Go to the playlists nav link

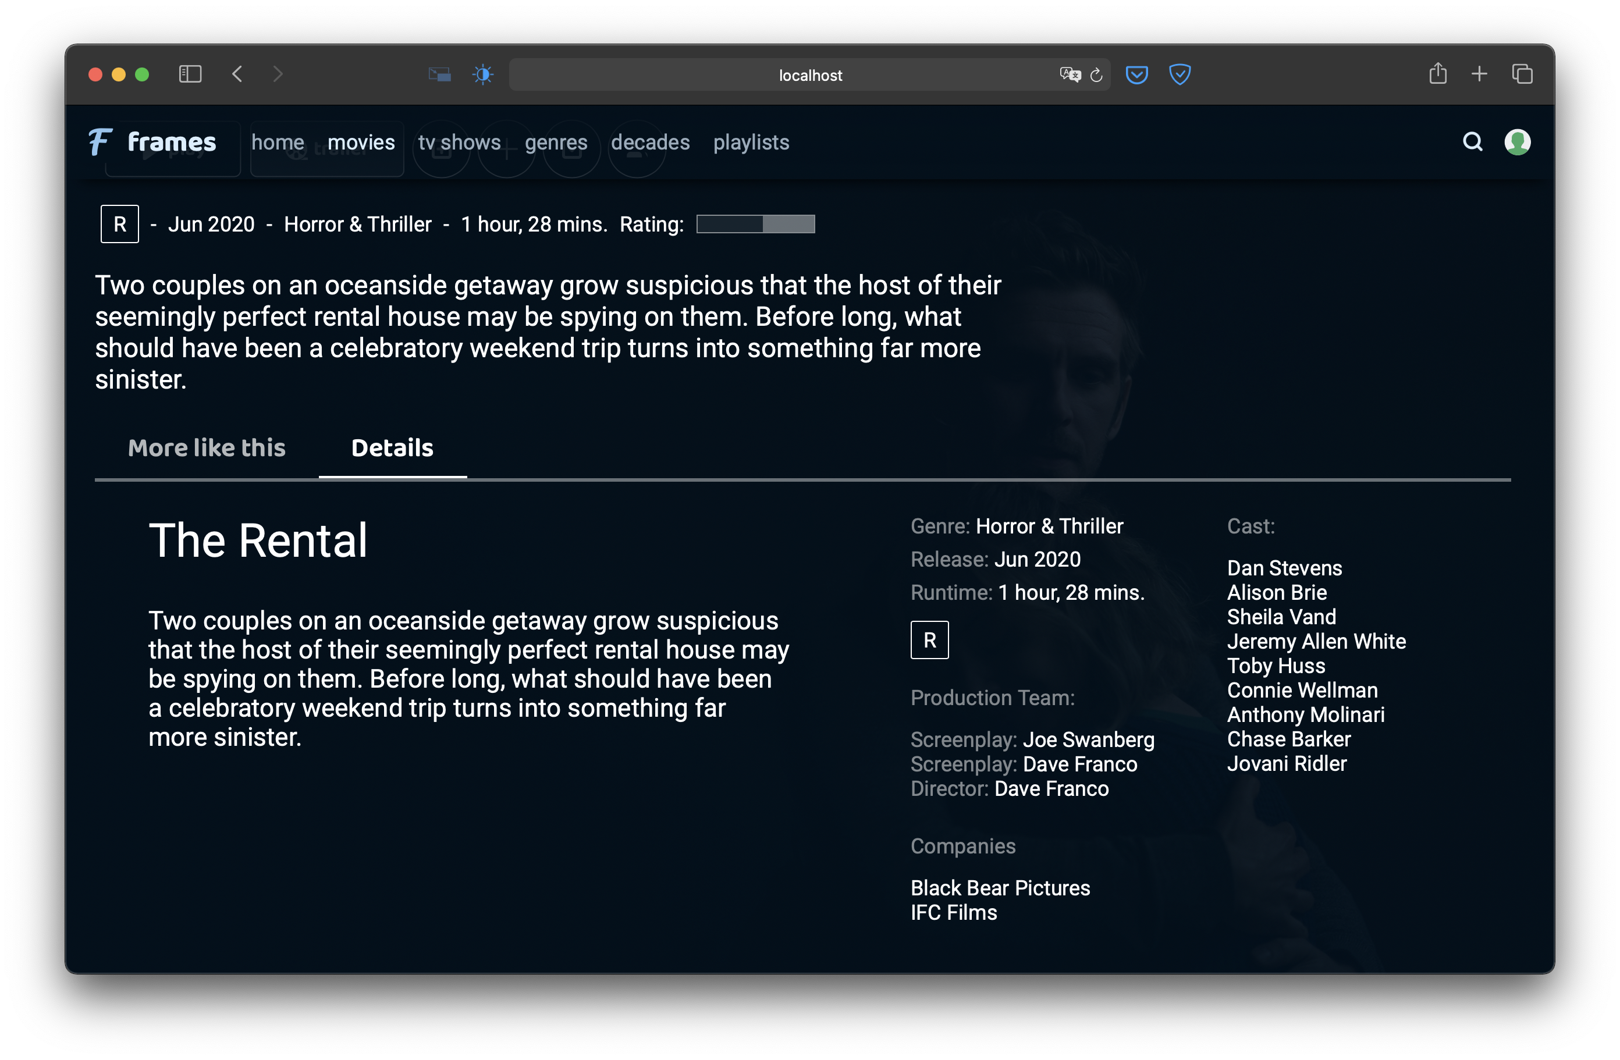pos(751,142)
